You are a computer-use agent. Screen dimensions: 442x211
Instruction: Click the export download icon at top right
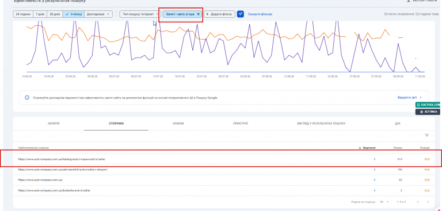tap(409, 1)
